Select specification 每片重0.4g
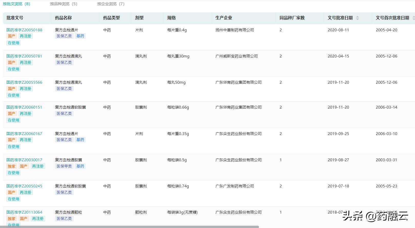This screenshot has height=228, width=415. [177, 30]
